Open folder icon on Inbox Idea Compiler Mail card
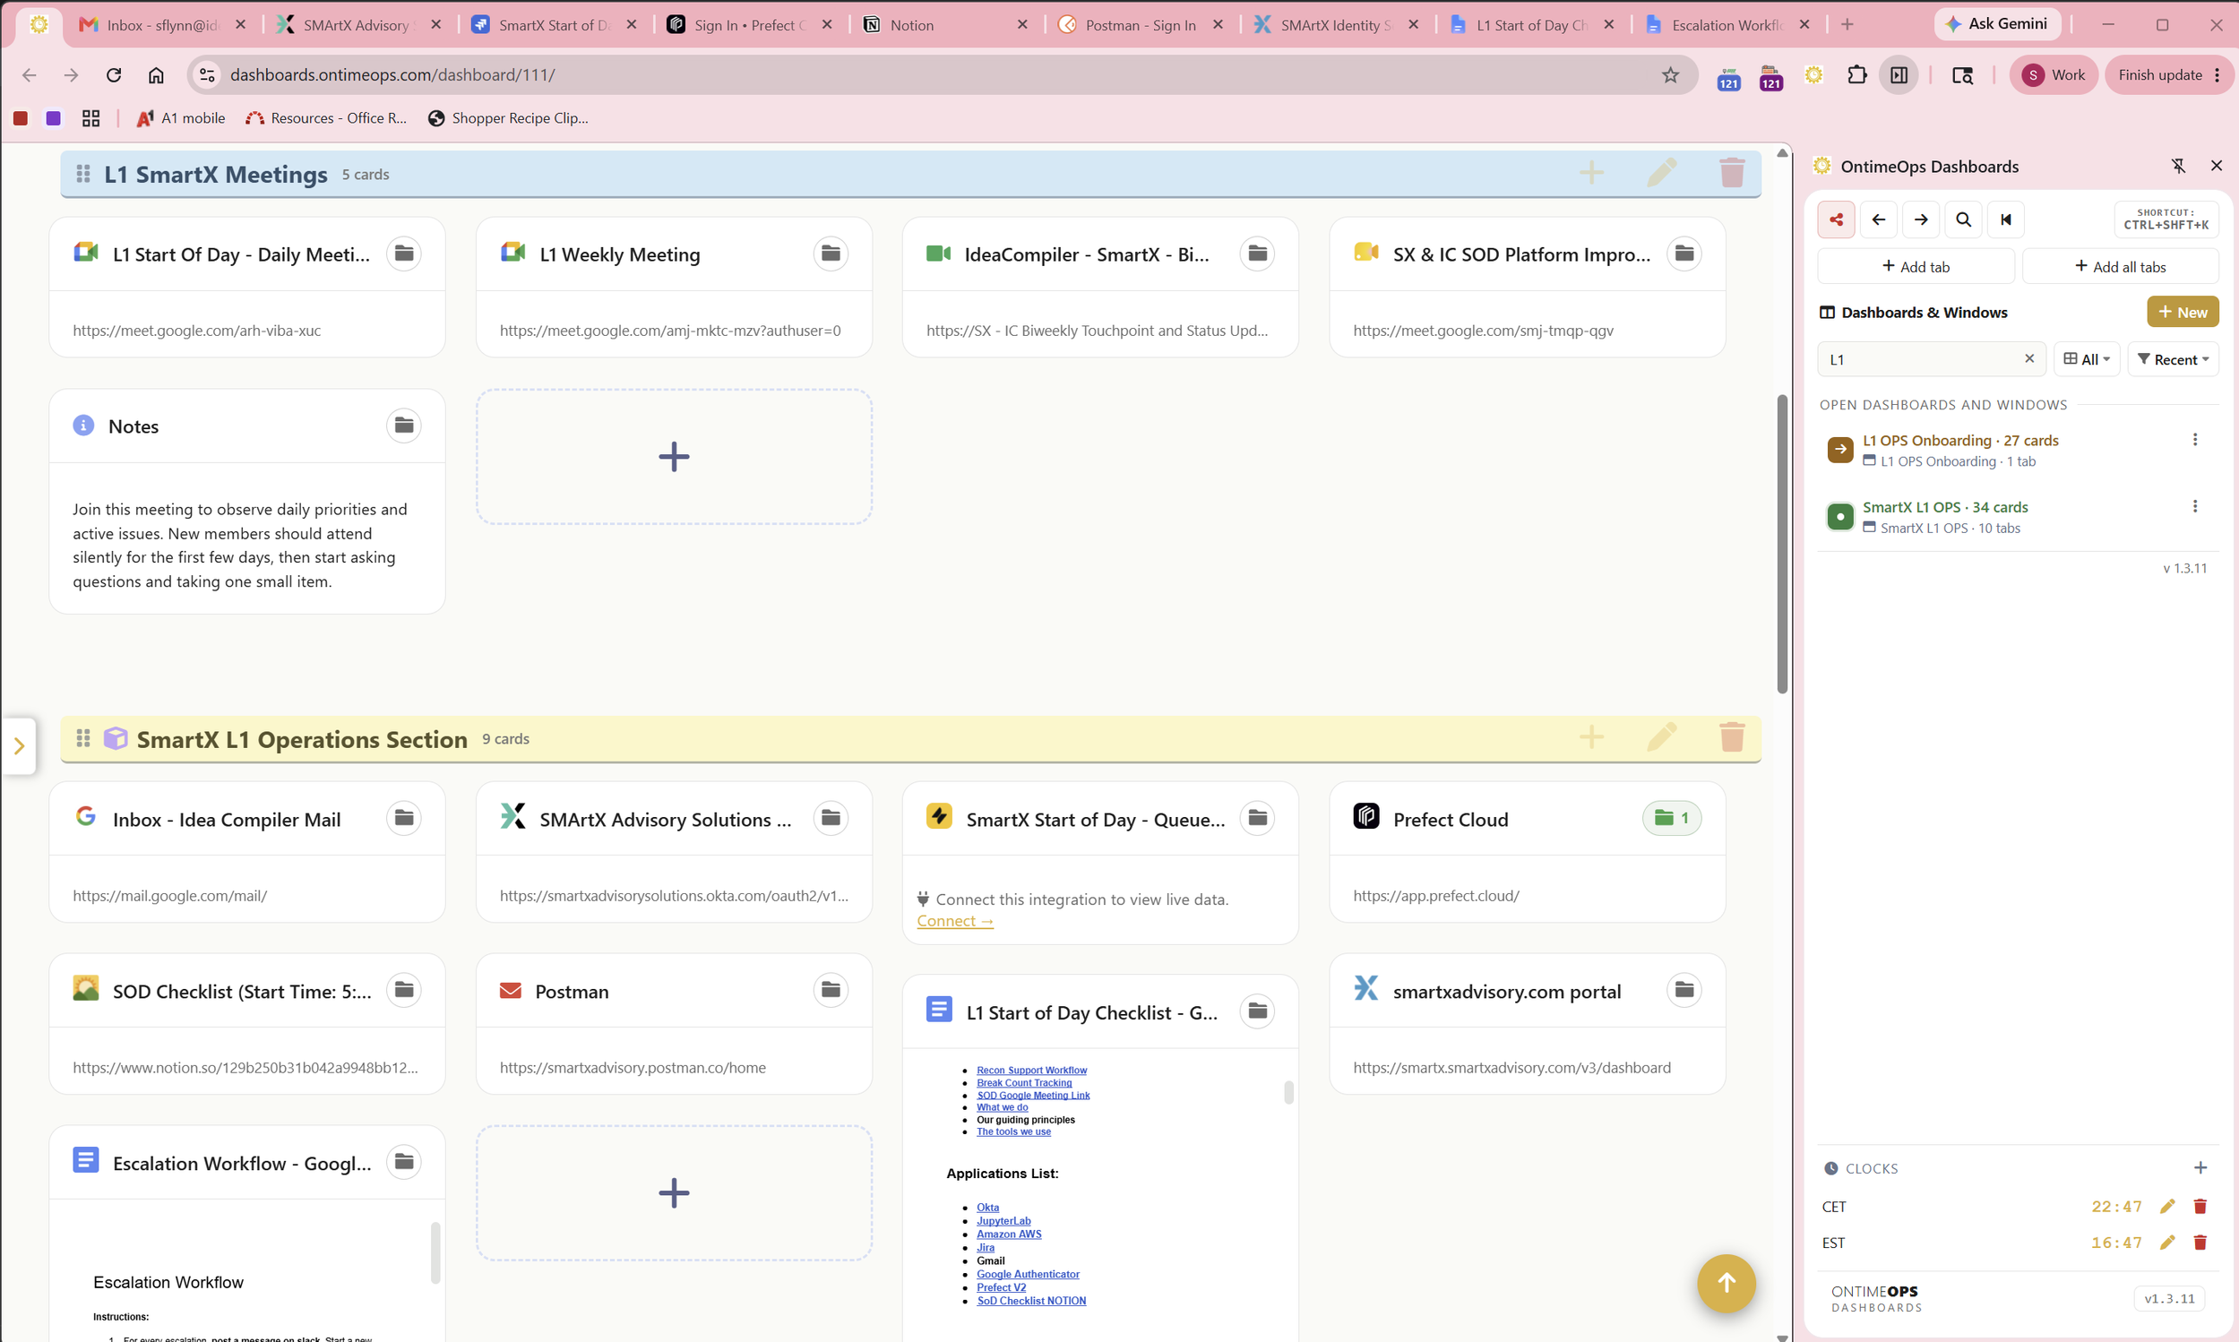The width and height of the screenshot is (2239, 1342). point(403,819)
